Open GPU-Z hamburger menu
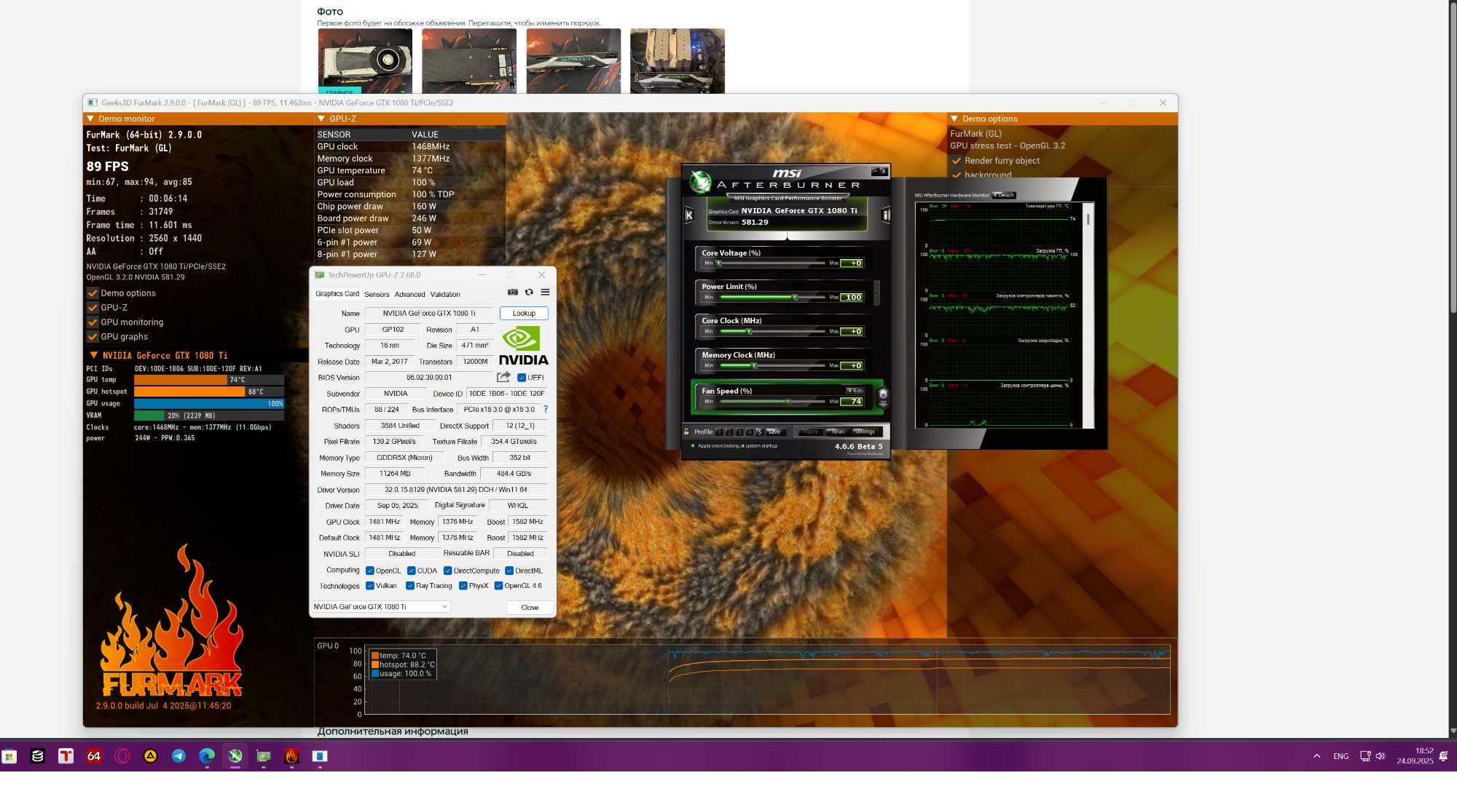The width and height of the screenshot is (1457, 794). coord(545,293)
